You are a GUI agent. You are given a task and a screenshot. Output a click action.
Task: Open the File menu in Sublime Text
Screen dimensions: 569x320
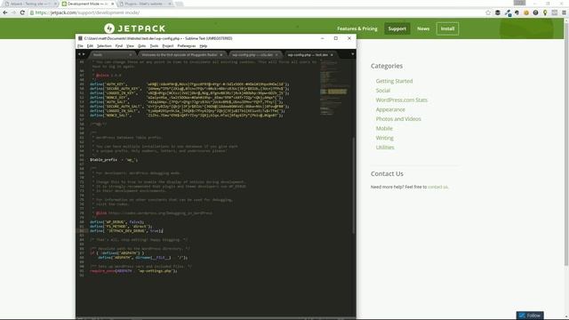(80, 46)
